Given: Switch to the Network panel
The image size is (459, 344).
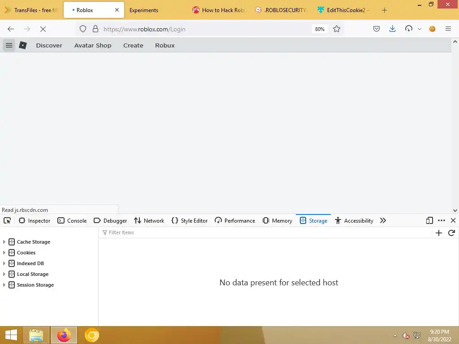Looking at the screenshot, I should click(x=149, y=220).
